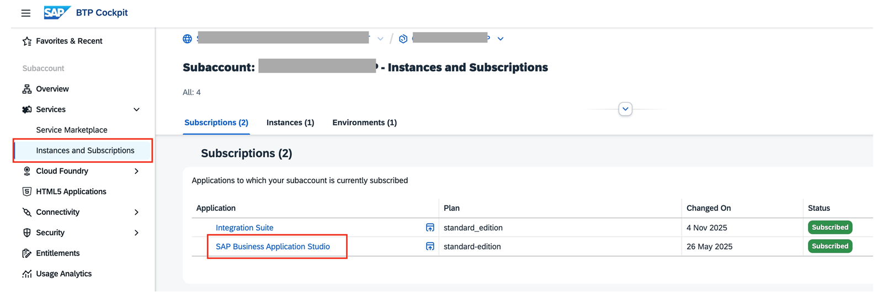The height and width of the screenshot is (297, 883).
Task: Expand the Cloud Foundry submenu
Action: click(x=136, y=171)
